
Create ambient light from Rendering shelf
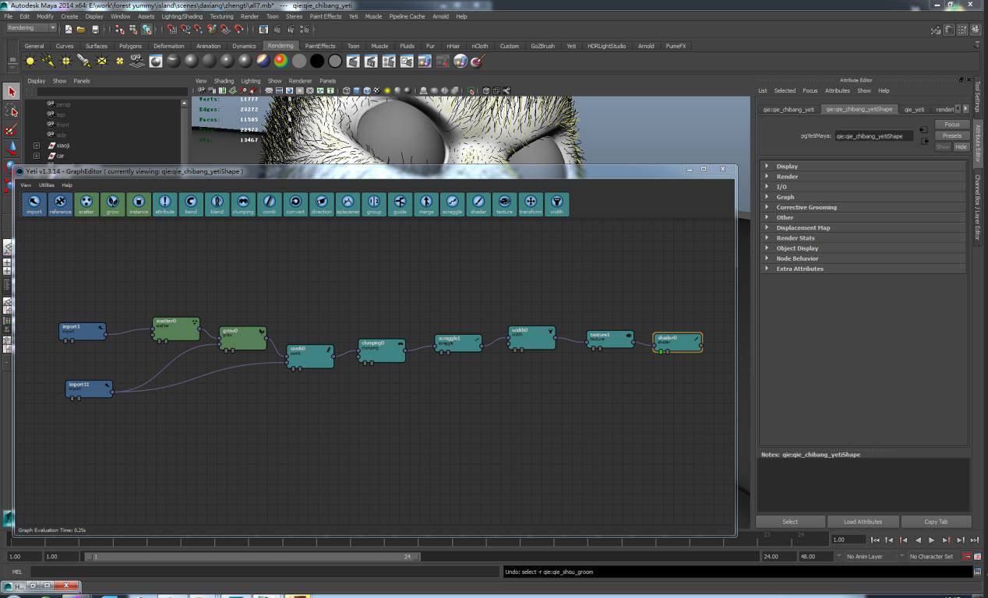tap(30, 61)
